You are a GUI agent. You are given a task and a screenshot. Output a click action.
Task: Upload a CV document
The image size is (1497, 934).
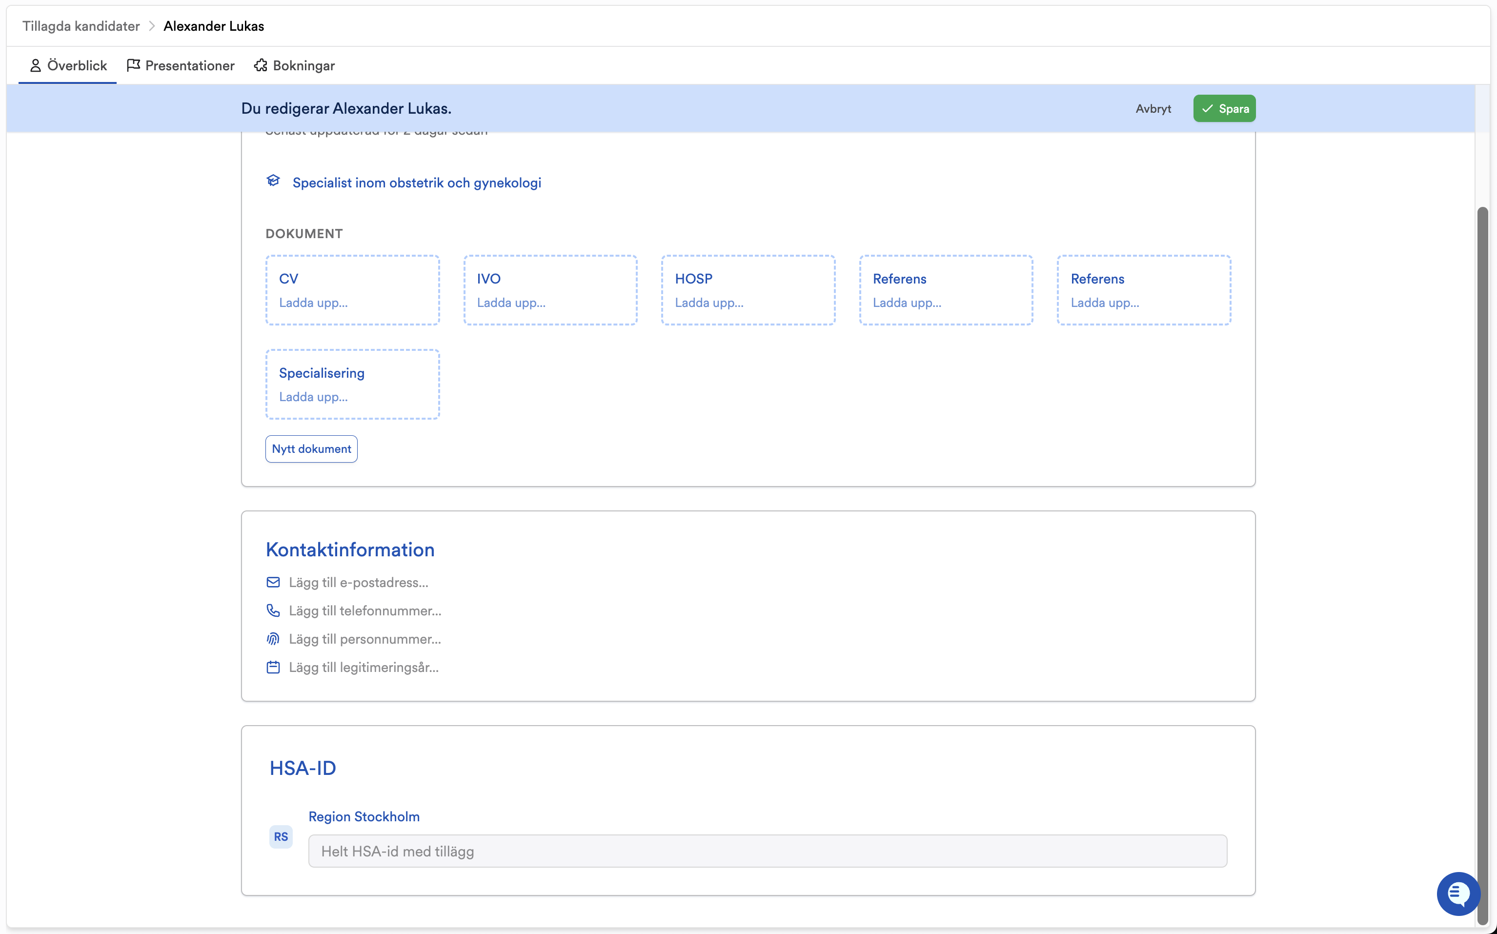(353, 290)
